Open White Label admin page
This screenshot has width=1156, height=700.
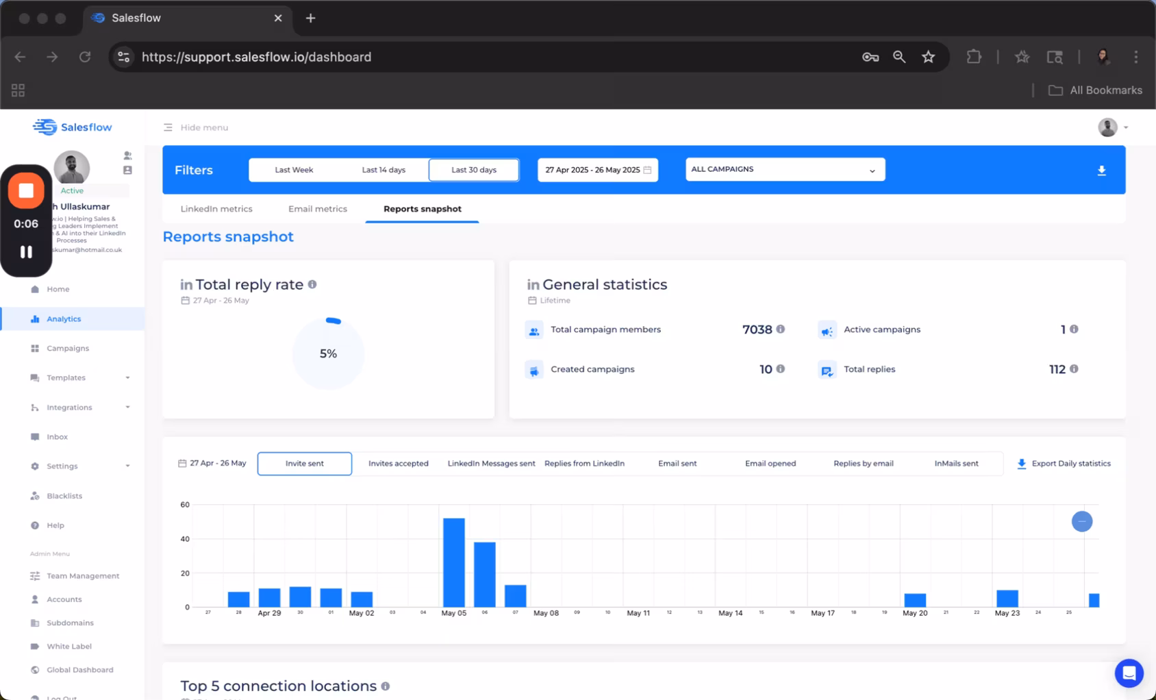pyautogui.click(x=68, y=646)
